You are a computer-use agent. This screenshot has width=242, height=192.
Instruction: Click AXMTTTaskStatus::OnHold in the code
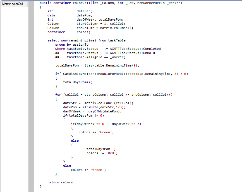[132, 53]
